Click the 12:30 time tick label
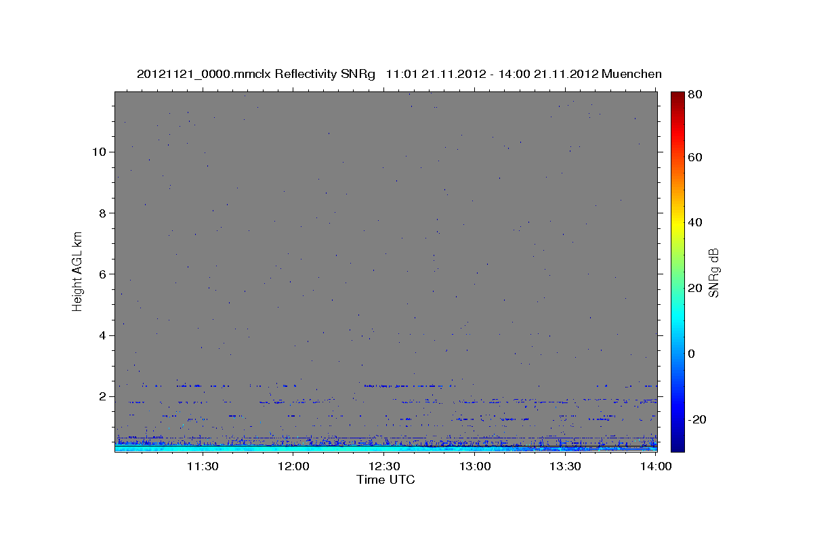 (384, 466)
